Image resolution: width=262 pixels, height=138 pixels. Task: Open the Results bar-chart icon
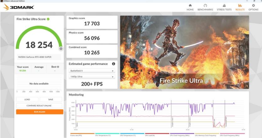click(240, 6)
